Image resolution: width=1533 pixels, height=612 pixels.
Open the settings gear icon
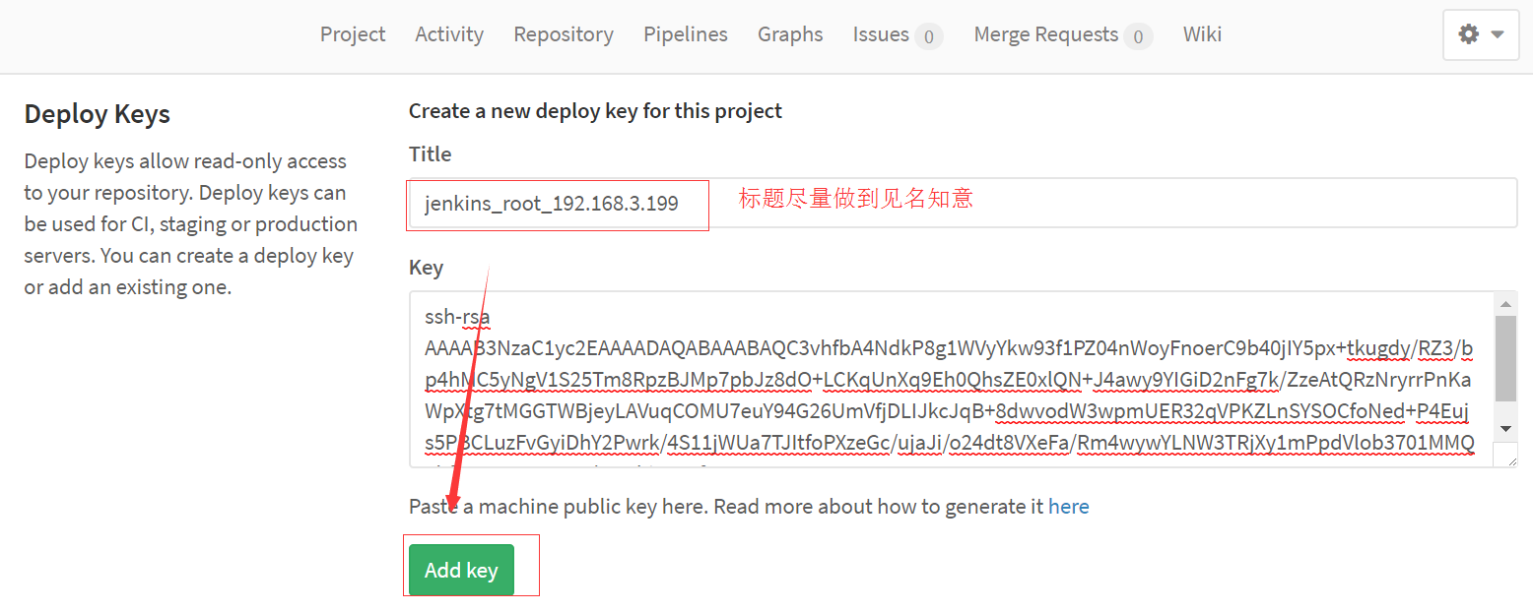point(1468,33)
